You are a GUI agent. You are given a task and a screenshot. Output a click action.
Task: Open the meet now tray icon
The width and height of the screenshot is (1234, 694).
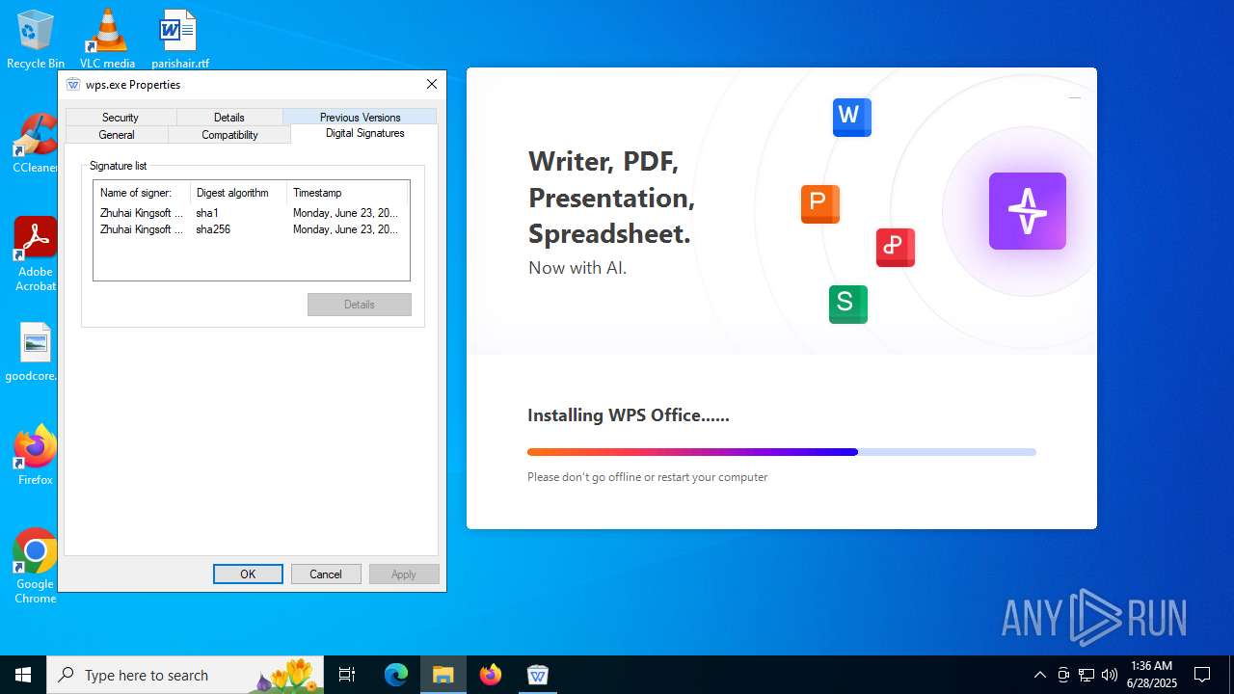(x=1063, y=675)
